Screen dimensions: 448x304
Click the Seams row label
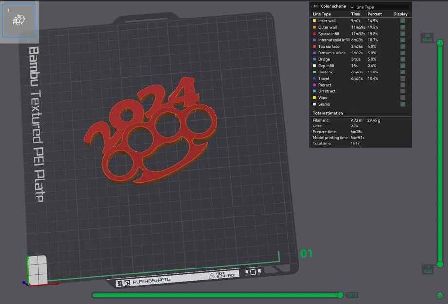pos(323,104)
